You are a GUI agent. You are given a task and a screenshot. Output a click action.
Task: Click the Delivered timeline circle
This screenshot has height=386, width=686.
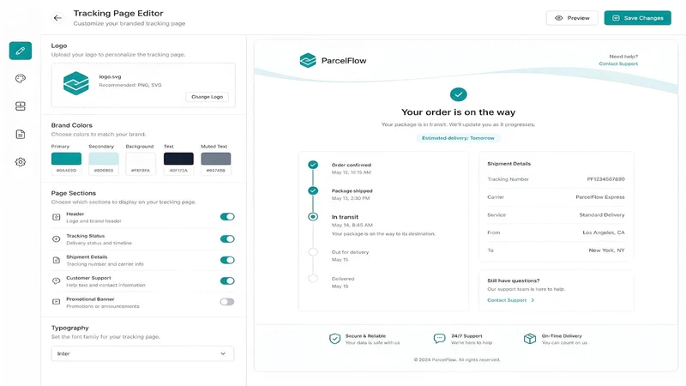pos(313,278)
